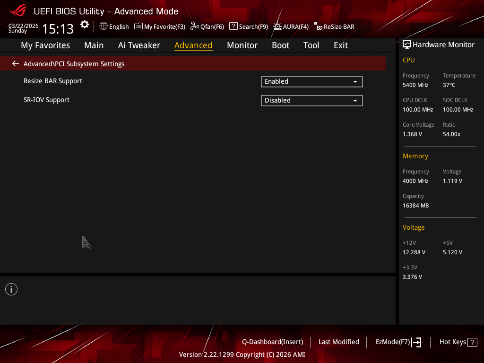The width and height of the screenshot is (484, 363).
Task: Switch to My Favorites tab
Action: tap(45, 45)
